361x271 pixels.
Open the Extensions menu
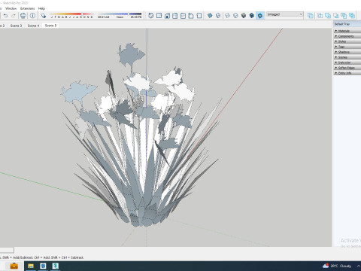(x=27, y=8)
